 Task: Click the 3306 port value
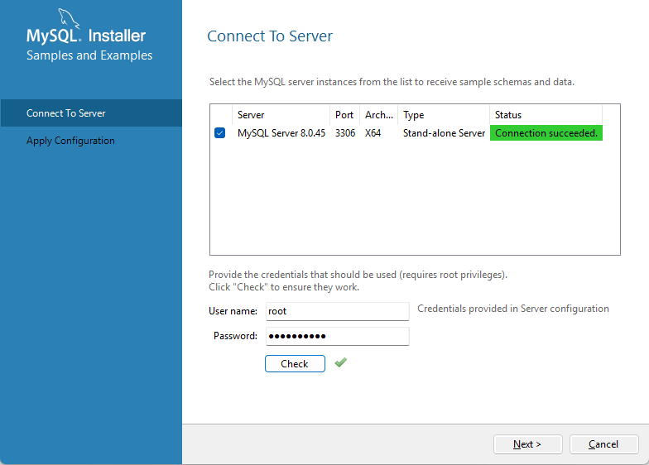[345, 133]
